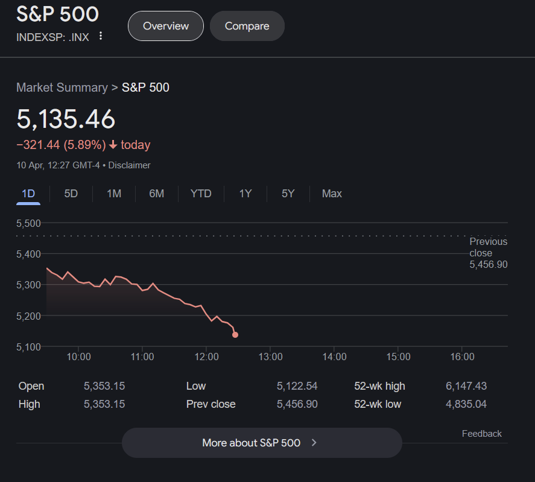Click the 16:00 x-axis time label
The height and width of the screenshot is (482, 535).
(463, 357)
